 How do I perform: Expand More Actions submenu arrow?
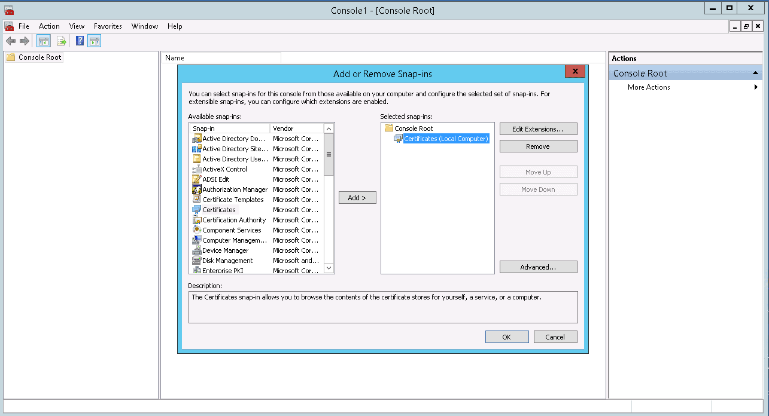[x=756, y=87]
